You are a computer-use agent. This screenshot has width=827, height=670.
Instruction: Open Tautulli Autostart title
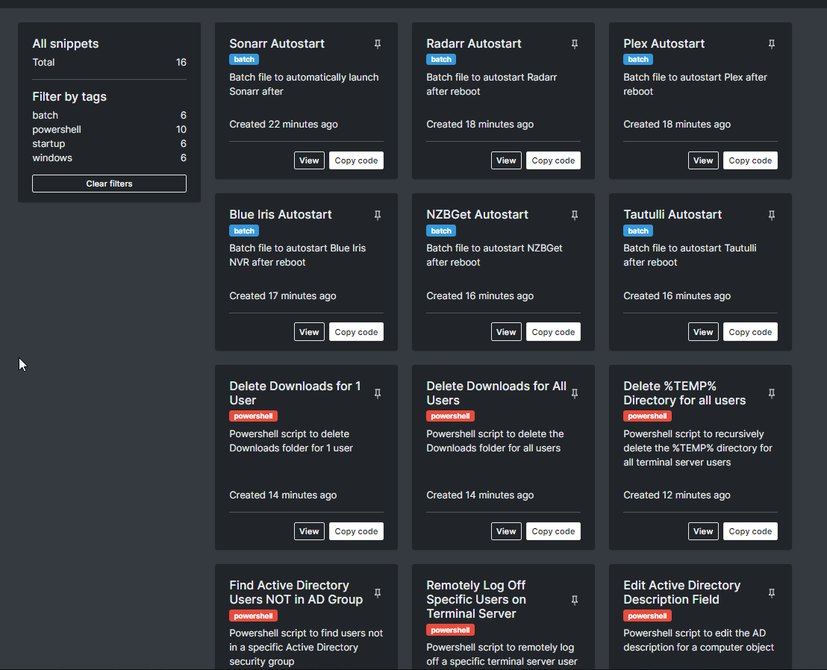click(672, 215)
